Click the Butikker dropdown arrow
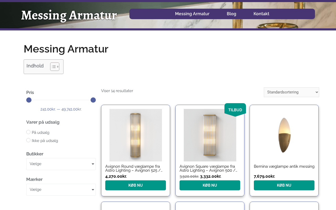Viewport: 336px width, 210px height. 93,164
